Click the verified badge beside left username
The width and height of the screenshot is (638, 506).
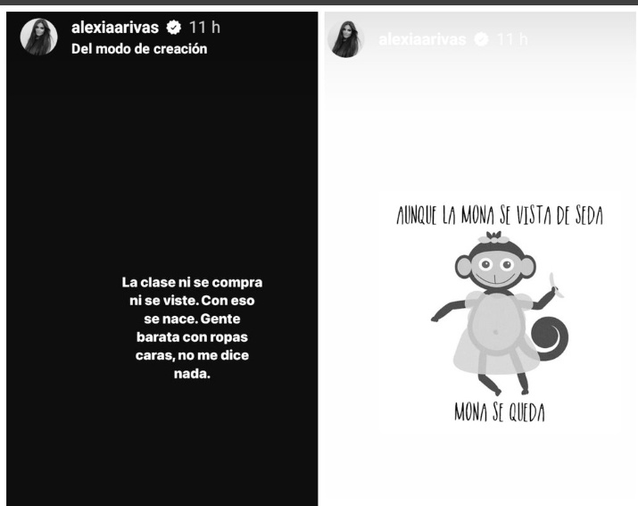[x=174, y=28]
